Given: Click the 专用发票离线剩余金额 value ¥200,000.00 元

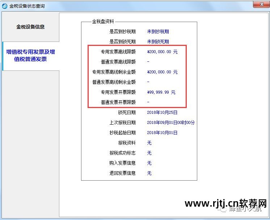Looking at the screenshot, I should [162, 72].
